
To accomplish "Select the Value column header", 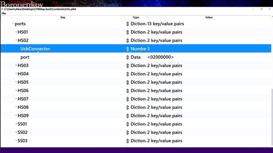I will 209,17.
